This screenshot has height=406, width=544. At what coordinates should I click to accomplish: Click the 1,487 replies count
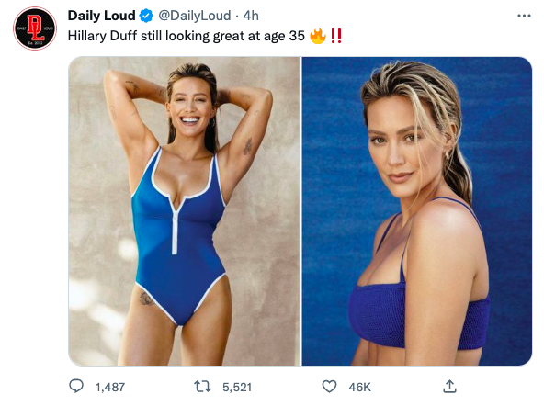[x=110, y=388]
